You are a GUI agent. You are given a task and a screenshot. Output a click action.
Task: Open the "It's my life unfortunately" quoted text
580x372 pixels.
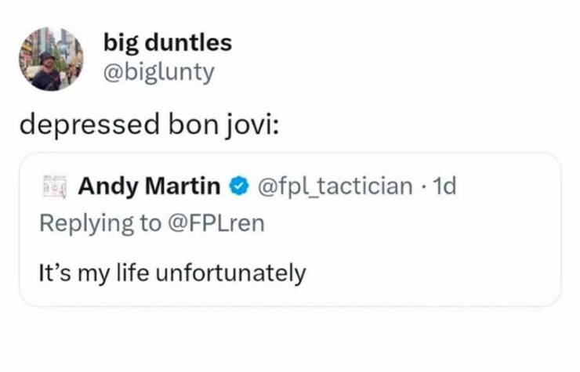pyautogui.click(x=172, y=273)
